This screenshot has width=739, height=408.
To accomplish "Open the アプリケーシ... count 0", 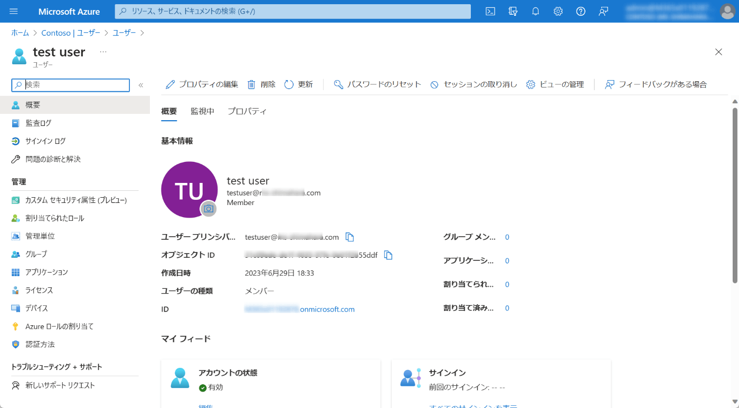I will coord(507,260).
